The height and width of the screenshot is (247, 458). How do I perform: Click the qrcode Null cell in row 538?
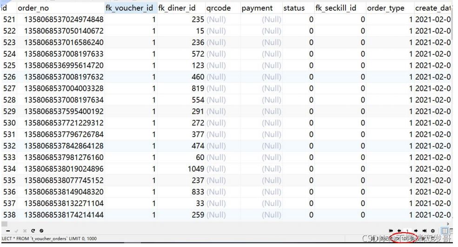(216, 215)
